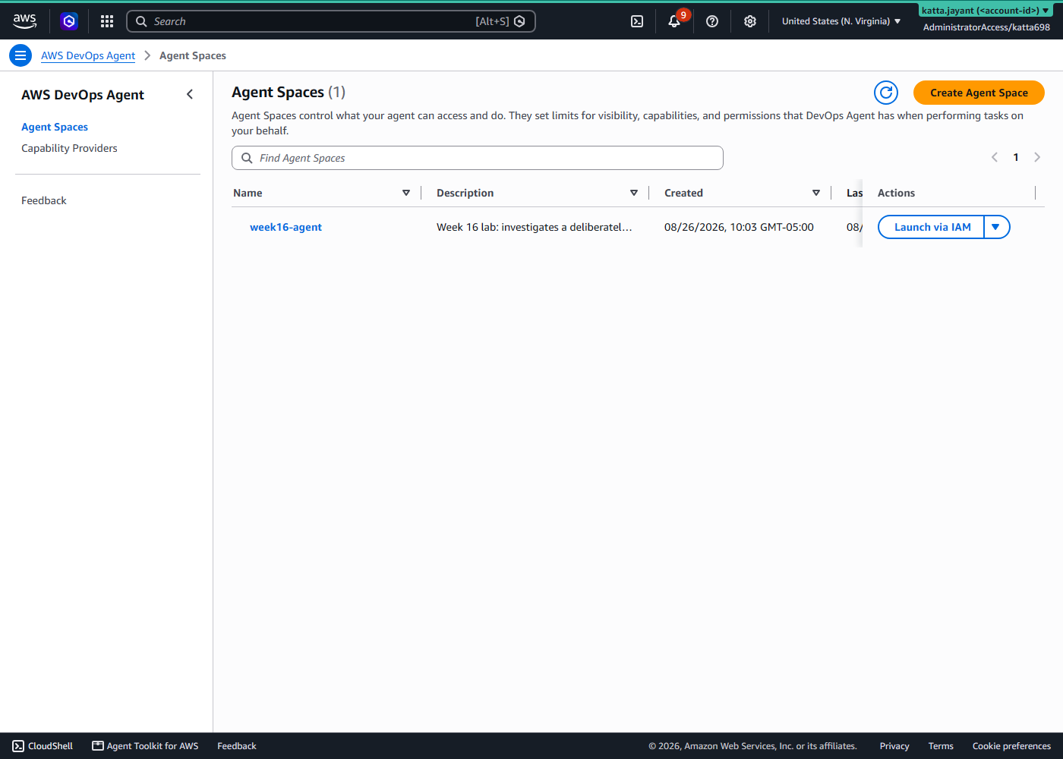The width and height of the screenshot is (1063, 759).
Task: Focus the top Search field
Action: pos(331,21)
